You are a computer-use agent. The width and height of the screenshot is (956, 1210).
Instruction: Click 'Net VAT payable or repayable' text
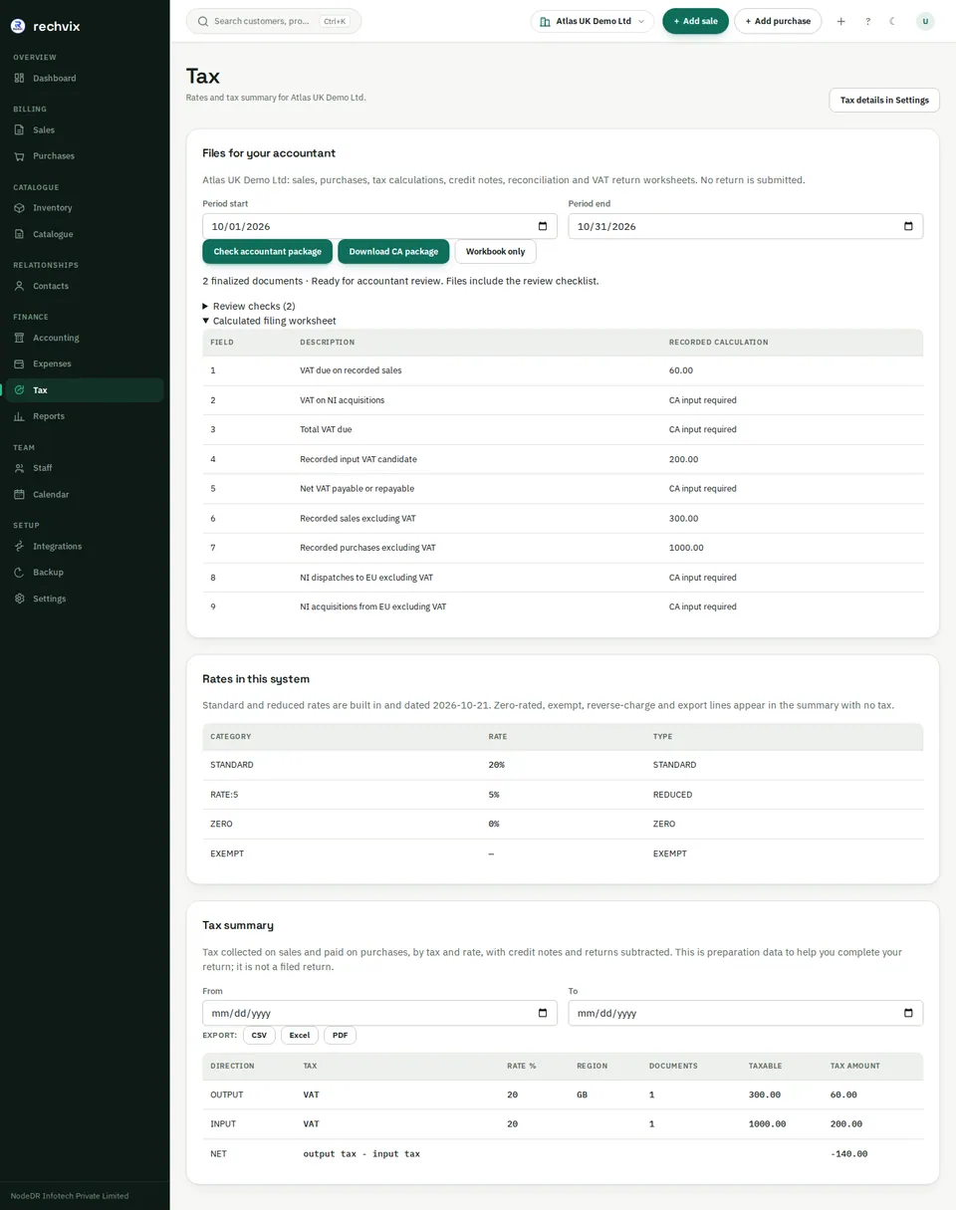click(357, 489)
